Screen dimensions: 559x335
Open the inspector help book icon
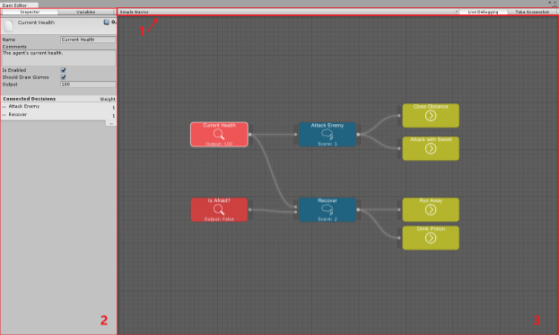coord(106,22)
